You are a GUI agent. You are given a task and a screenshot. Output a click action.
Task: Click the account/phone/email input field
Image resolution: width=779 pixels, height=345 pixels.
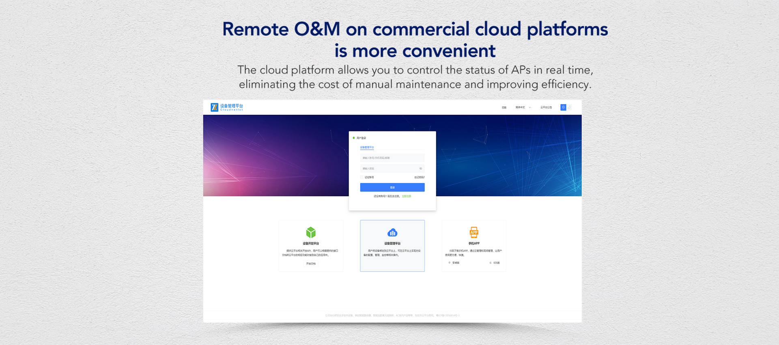(x=392, y=158)
